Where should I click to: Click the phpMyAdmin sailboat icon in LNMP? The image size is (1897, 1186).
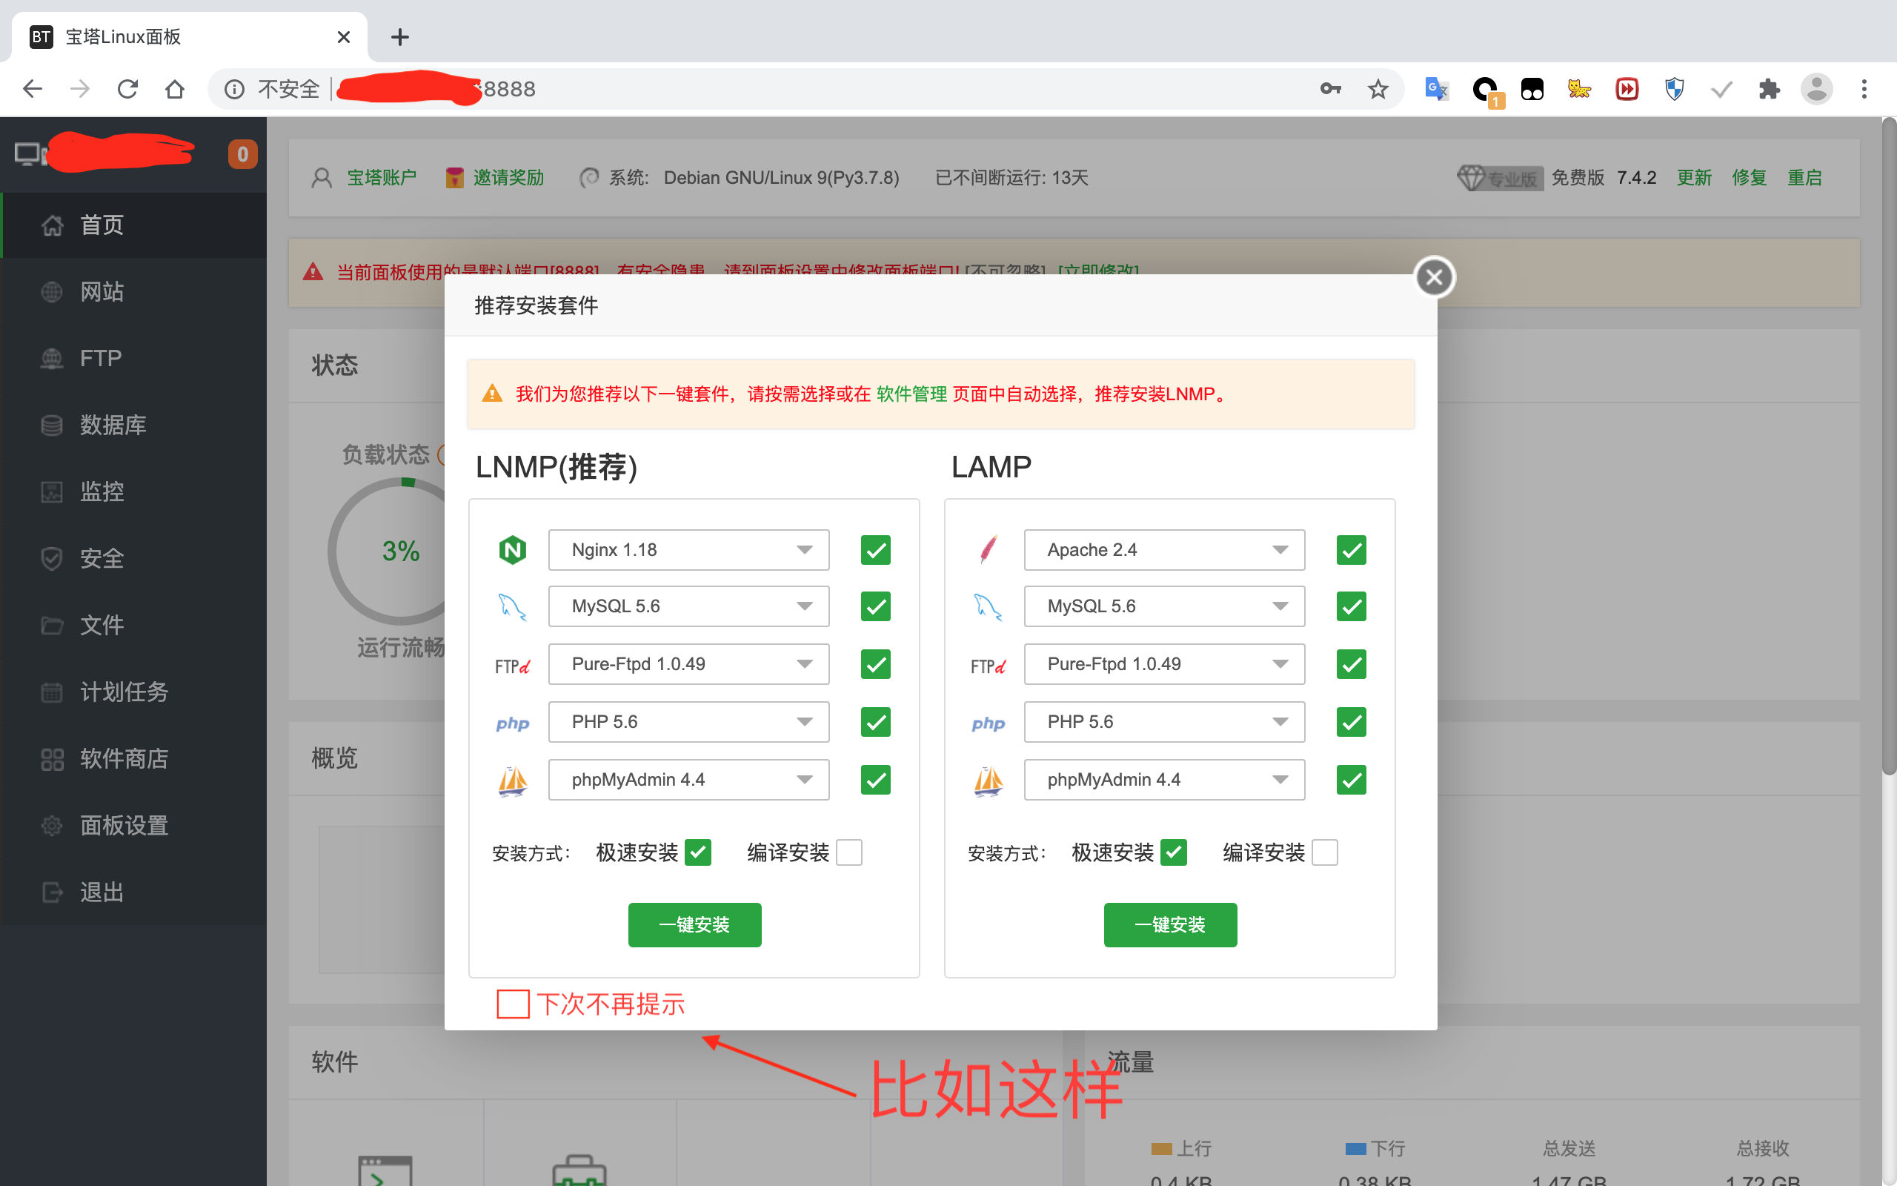[513, 781]
